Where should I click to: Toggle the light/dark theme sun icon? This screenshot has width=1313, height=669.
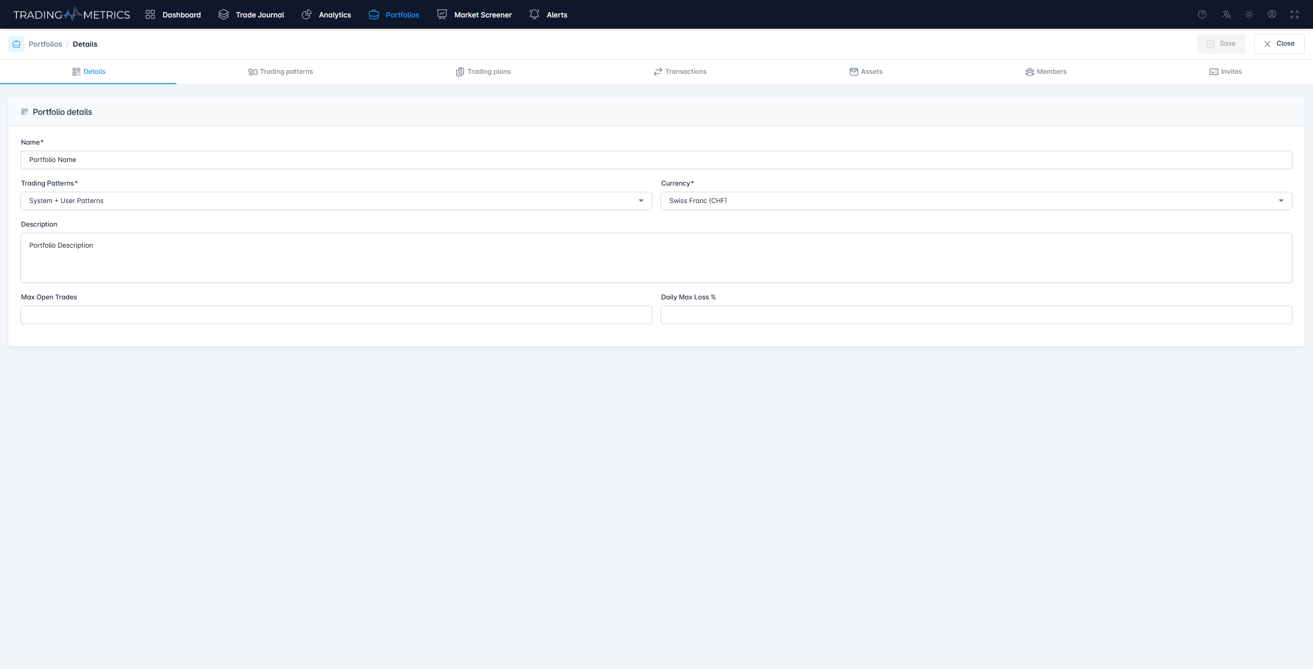coord(1249,14)
